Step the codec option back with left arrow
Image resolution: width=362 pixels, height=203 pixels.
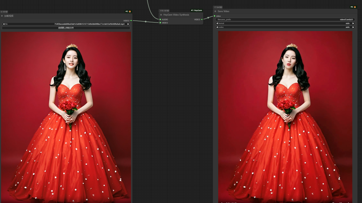[217, 27]
